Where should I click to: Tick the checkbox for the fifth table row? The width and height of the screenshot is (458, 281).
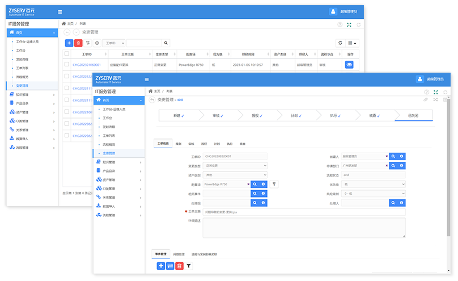tap(66, 112)
